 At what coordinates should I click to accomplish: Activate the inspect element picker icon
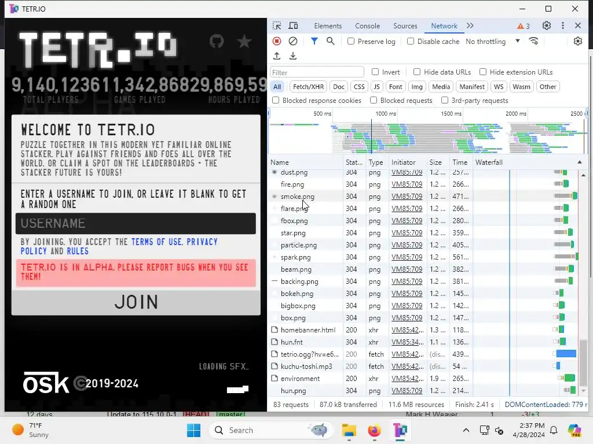(x=277, y=25)
